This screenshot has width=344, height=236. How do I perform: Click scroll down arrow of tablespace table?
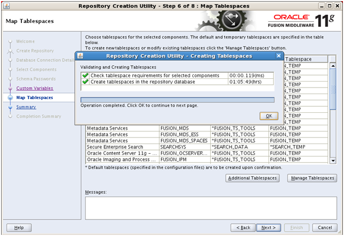click(333, 160)
